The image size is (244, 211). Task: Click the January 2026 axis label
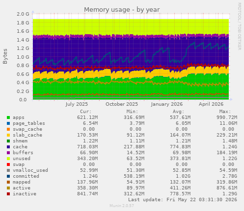[x=167, y=104]
